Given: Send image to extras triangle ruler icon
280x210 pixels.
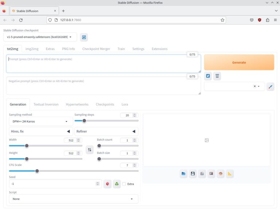Looking at the screenshot, I should 230,174.
